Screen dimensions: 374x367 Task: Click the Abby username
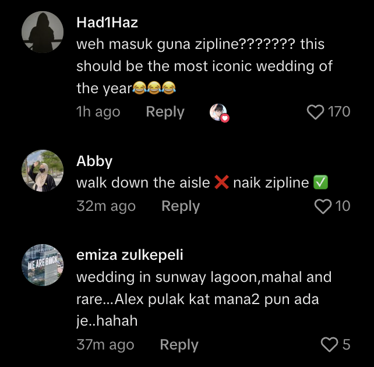tap(94, 161)
